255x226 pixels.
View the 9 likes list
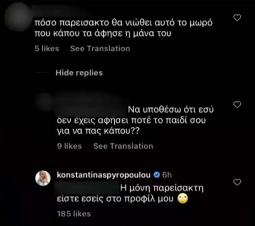pos(69,146)
